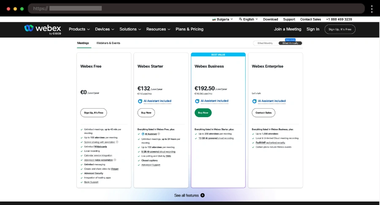Image resolution: width=380 pixels, height=205 pixels.
Task: Click Contact Sales in top bar
Action: tap(310, 19)
